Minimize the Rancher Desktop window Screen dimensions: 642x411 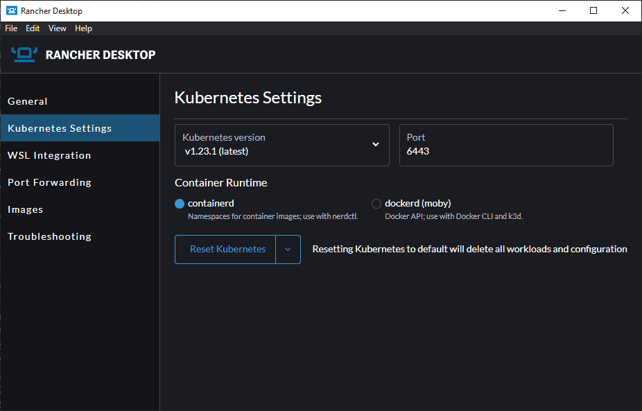point(562,10)
